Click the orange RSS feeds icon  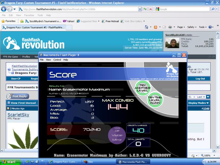coord(156,27)
